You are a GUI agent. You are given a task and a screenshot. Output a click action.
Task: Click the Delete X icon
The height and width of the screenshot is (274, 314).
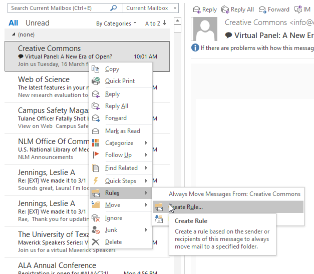pyautogui.click(x=96, y=242)
